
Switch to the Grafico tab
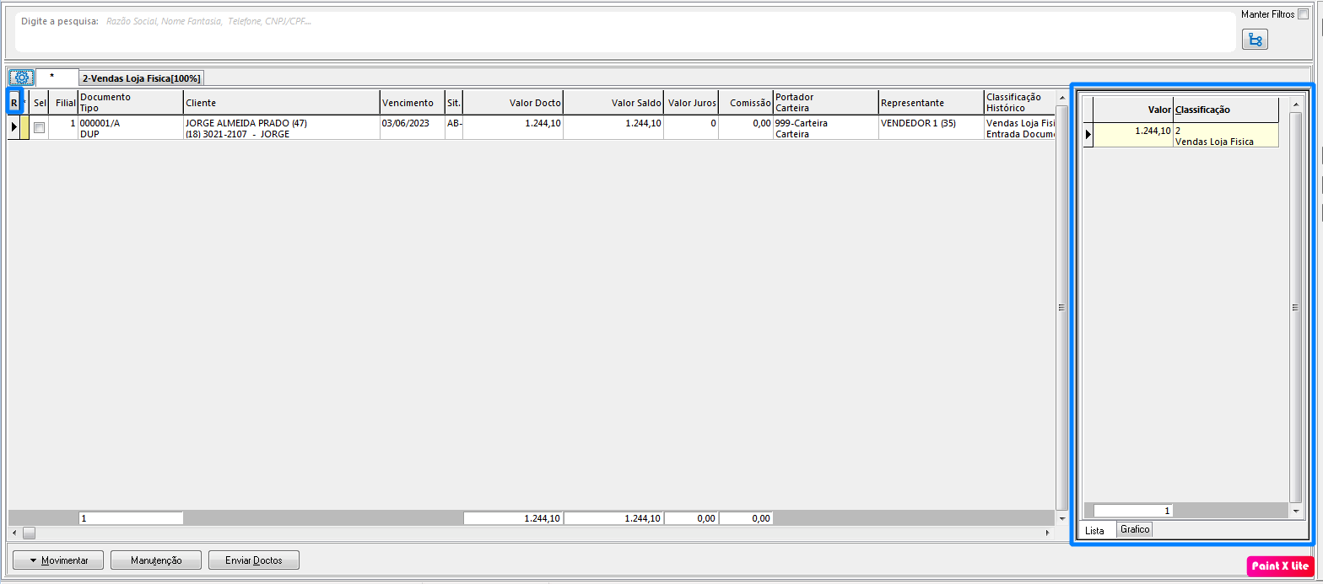(1135, 529)
